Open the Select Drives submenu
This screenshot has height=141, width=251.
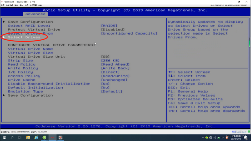24,37
